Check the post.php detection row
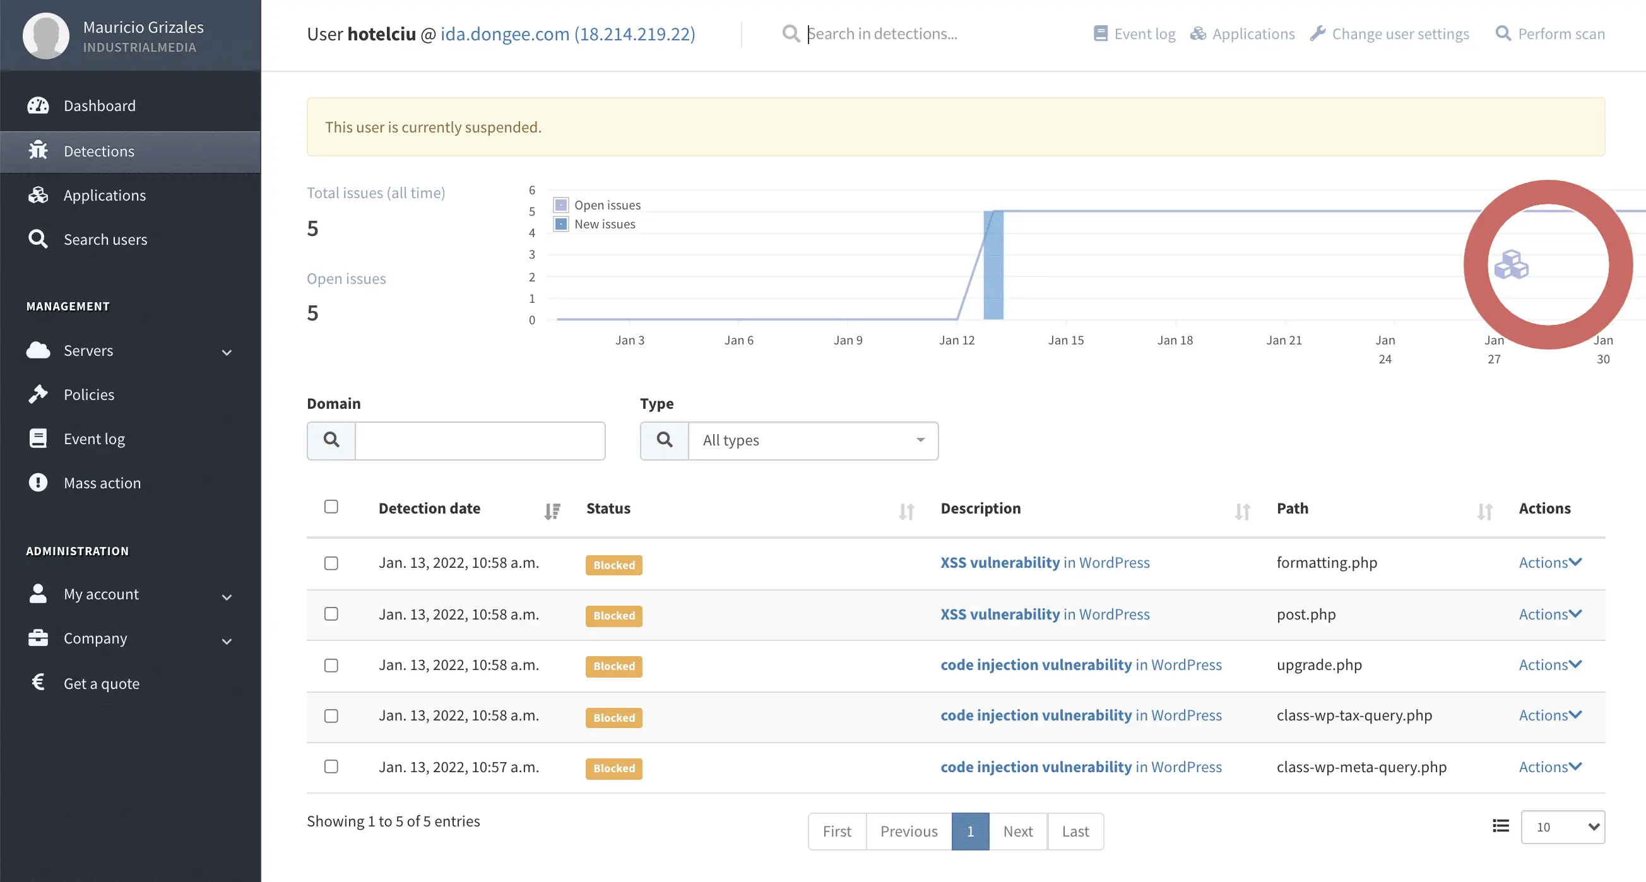The width and height of the screenshot is (1646, 882). coord(331,614)
